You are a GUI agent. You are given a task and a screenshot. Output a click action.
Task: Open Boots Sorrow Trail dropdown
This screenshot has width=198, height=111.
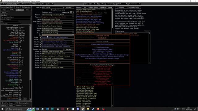click(58, 26)
